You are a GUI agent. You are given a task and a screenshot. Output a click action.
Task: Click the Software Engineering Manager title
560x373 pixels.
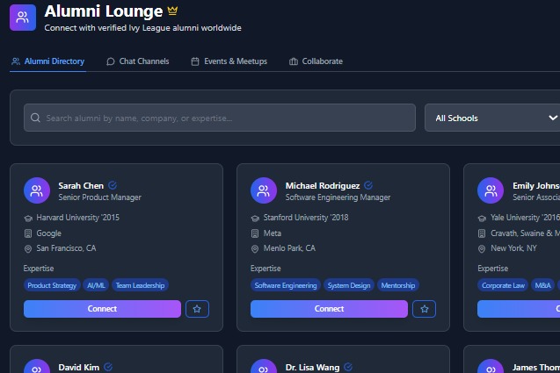(x=338, y=197)
